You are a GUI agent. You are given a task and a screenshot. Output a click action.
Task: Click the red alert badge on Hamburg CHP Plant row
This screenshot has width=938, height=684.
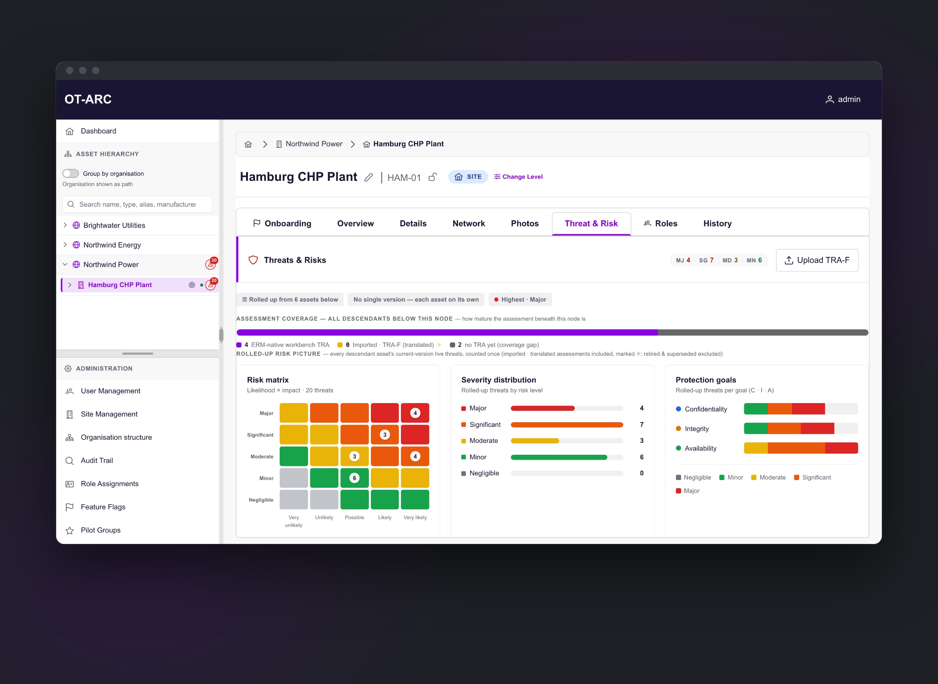(211, 284)
